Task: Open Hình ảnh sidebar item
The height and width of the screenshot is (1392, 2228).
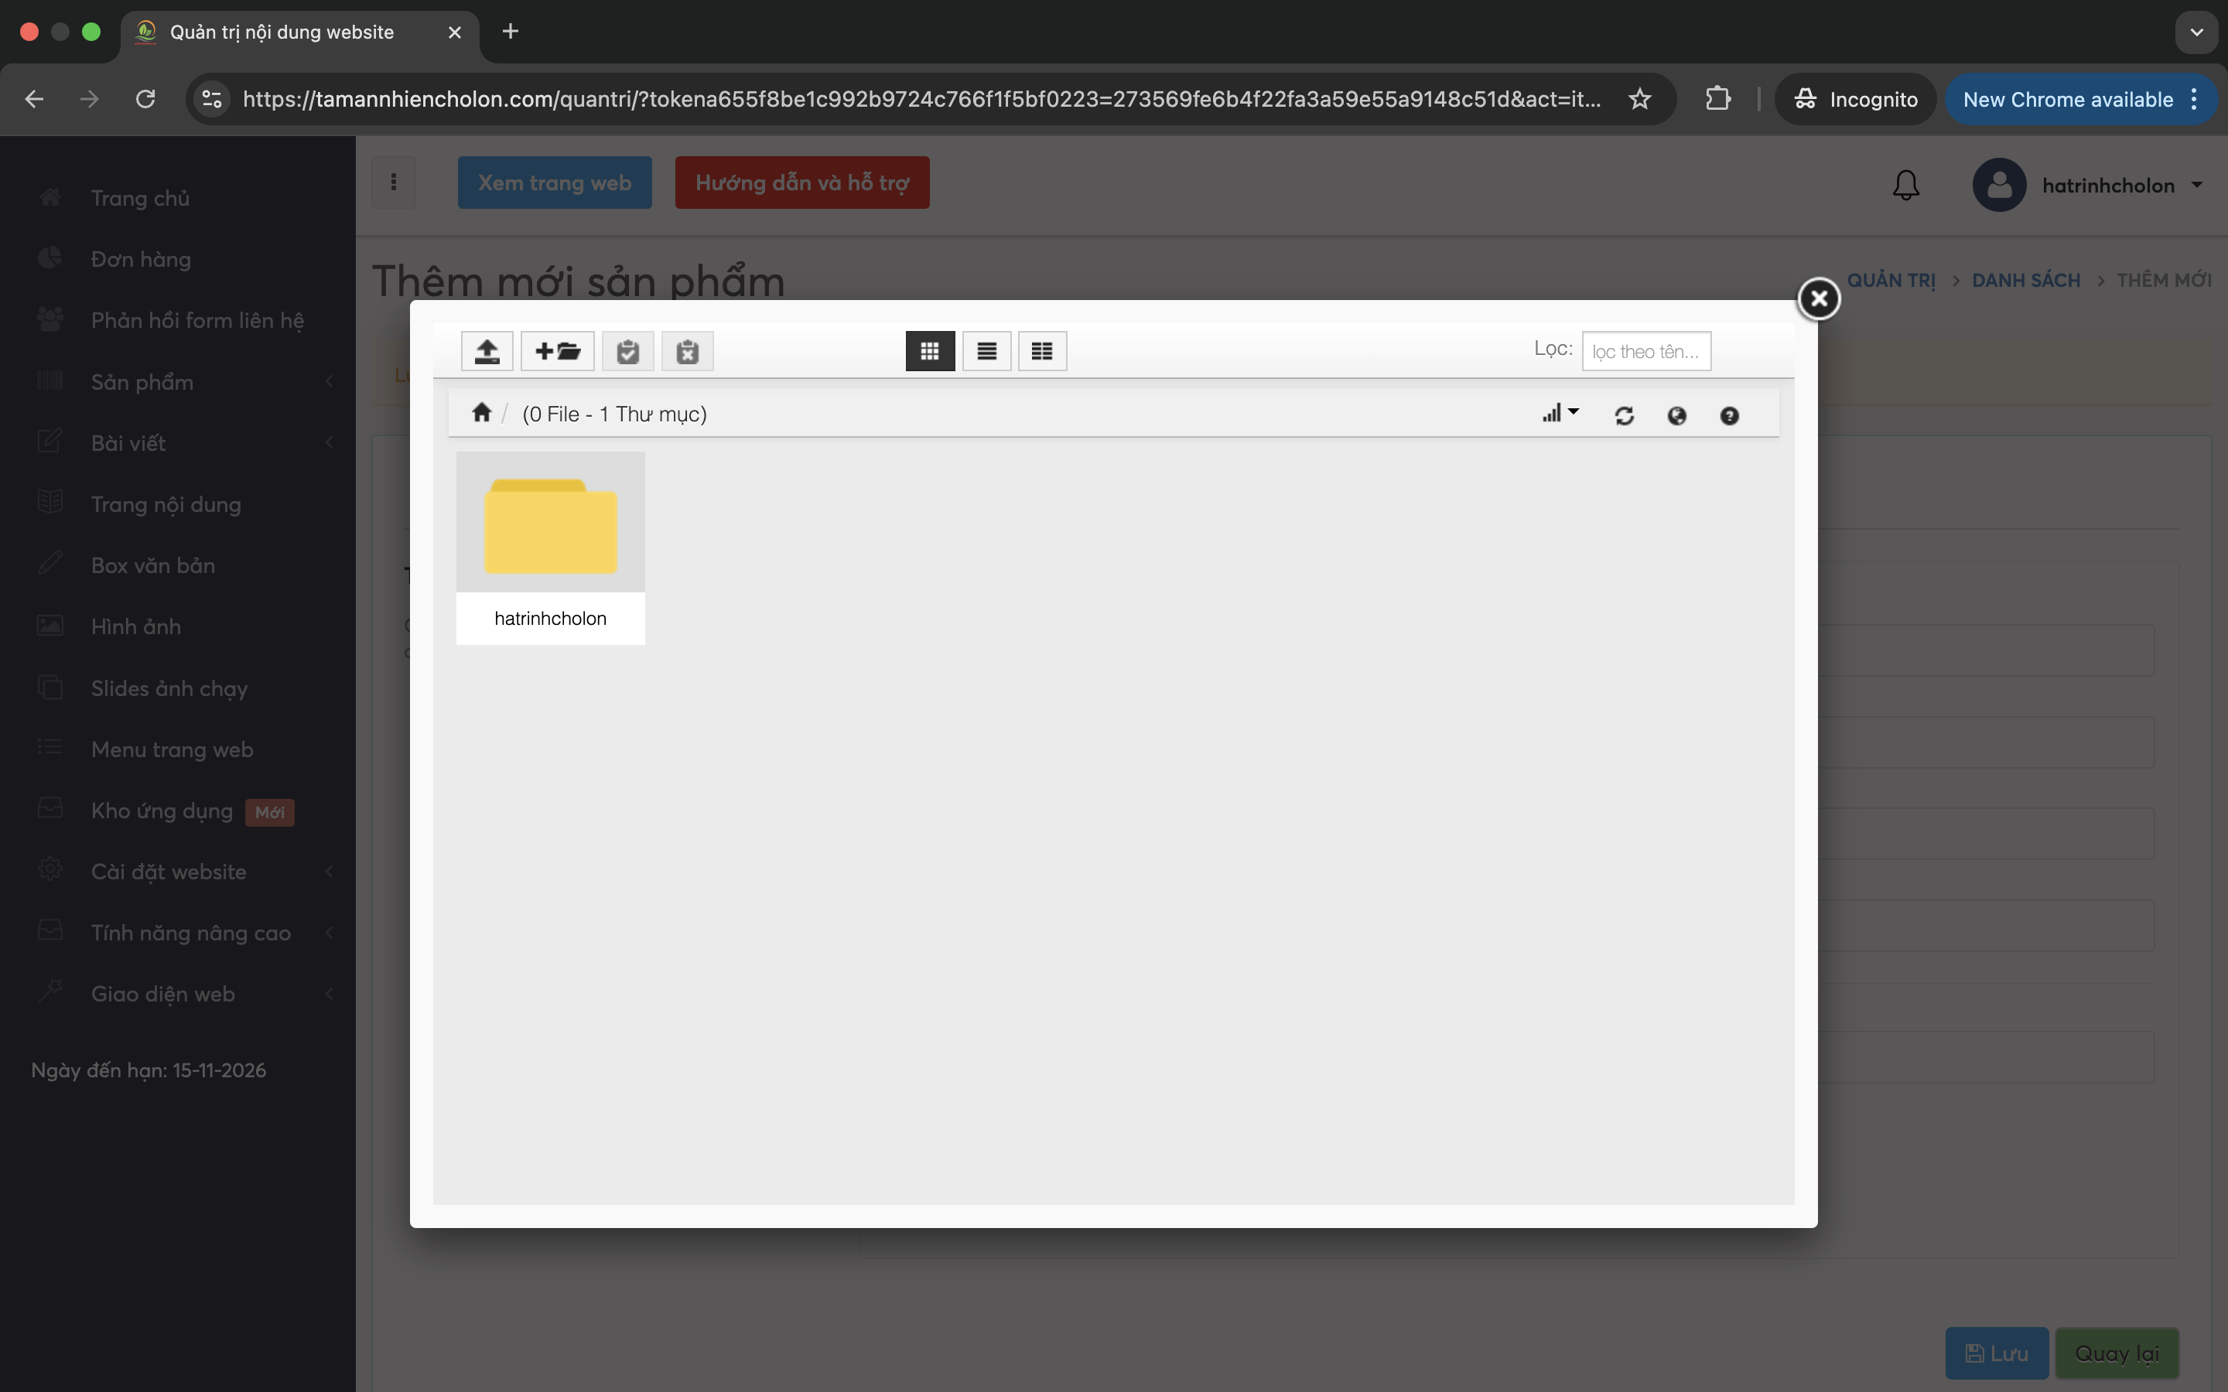Action: click(135, 627)
